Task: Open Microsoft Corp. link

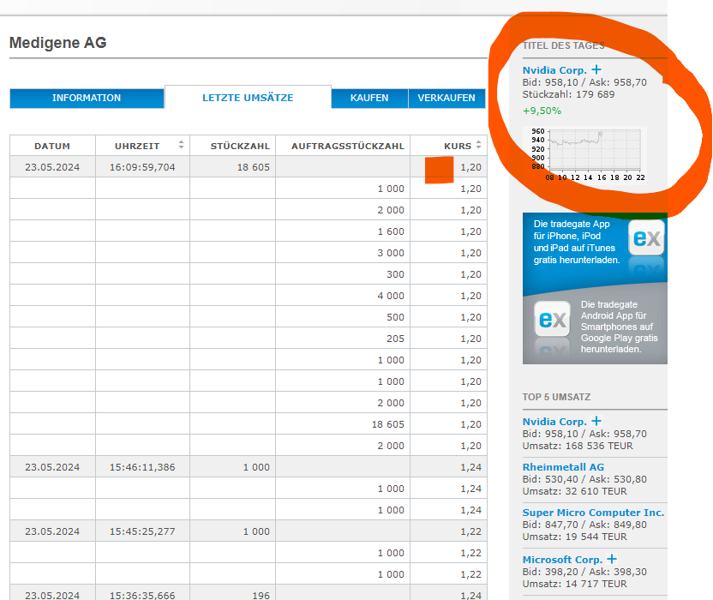Action: click(562, 560)
